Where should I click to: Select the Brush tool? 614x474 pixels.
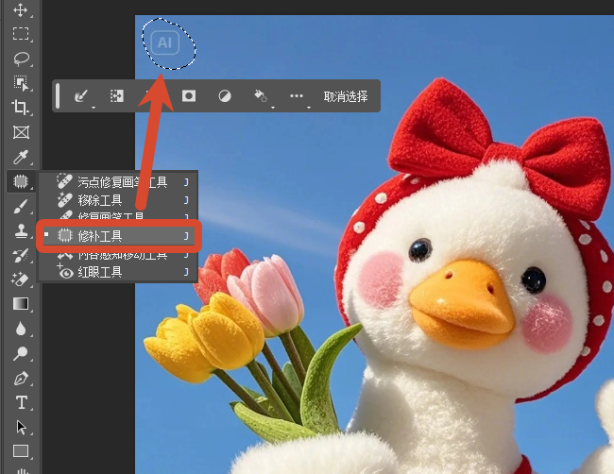[x=21, y=206]
